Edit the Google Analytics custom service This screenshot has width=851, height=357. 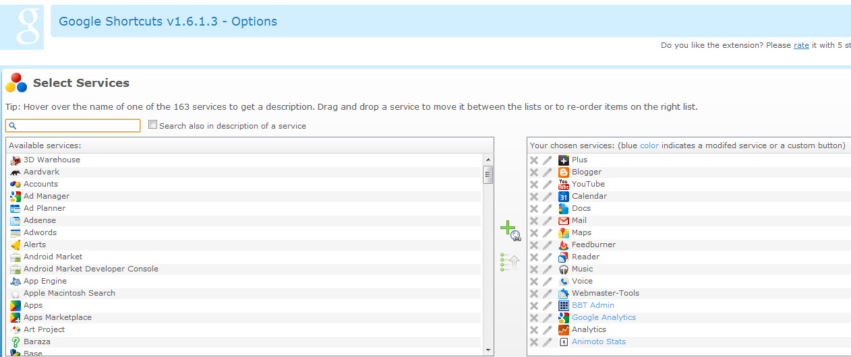[548, 318]
